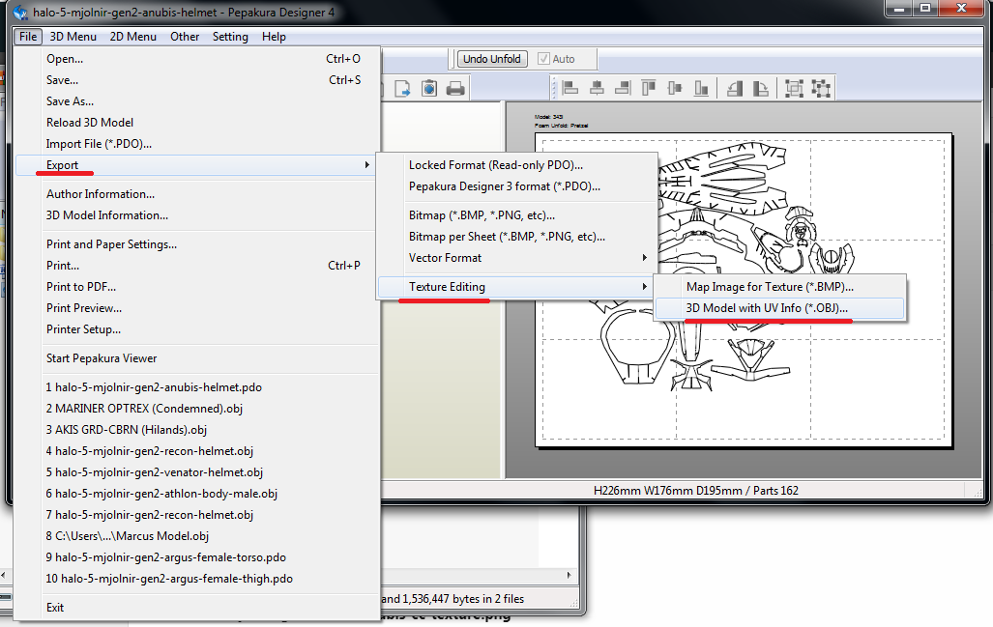Choose Print... from the File menu

click(x=197, y=266)
